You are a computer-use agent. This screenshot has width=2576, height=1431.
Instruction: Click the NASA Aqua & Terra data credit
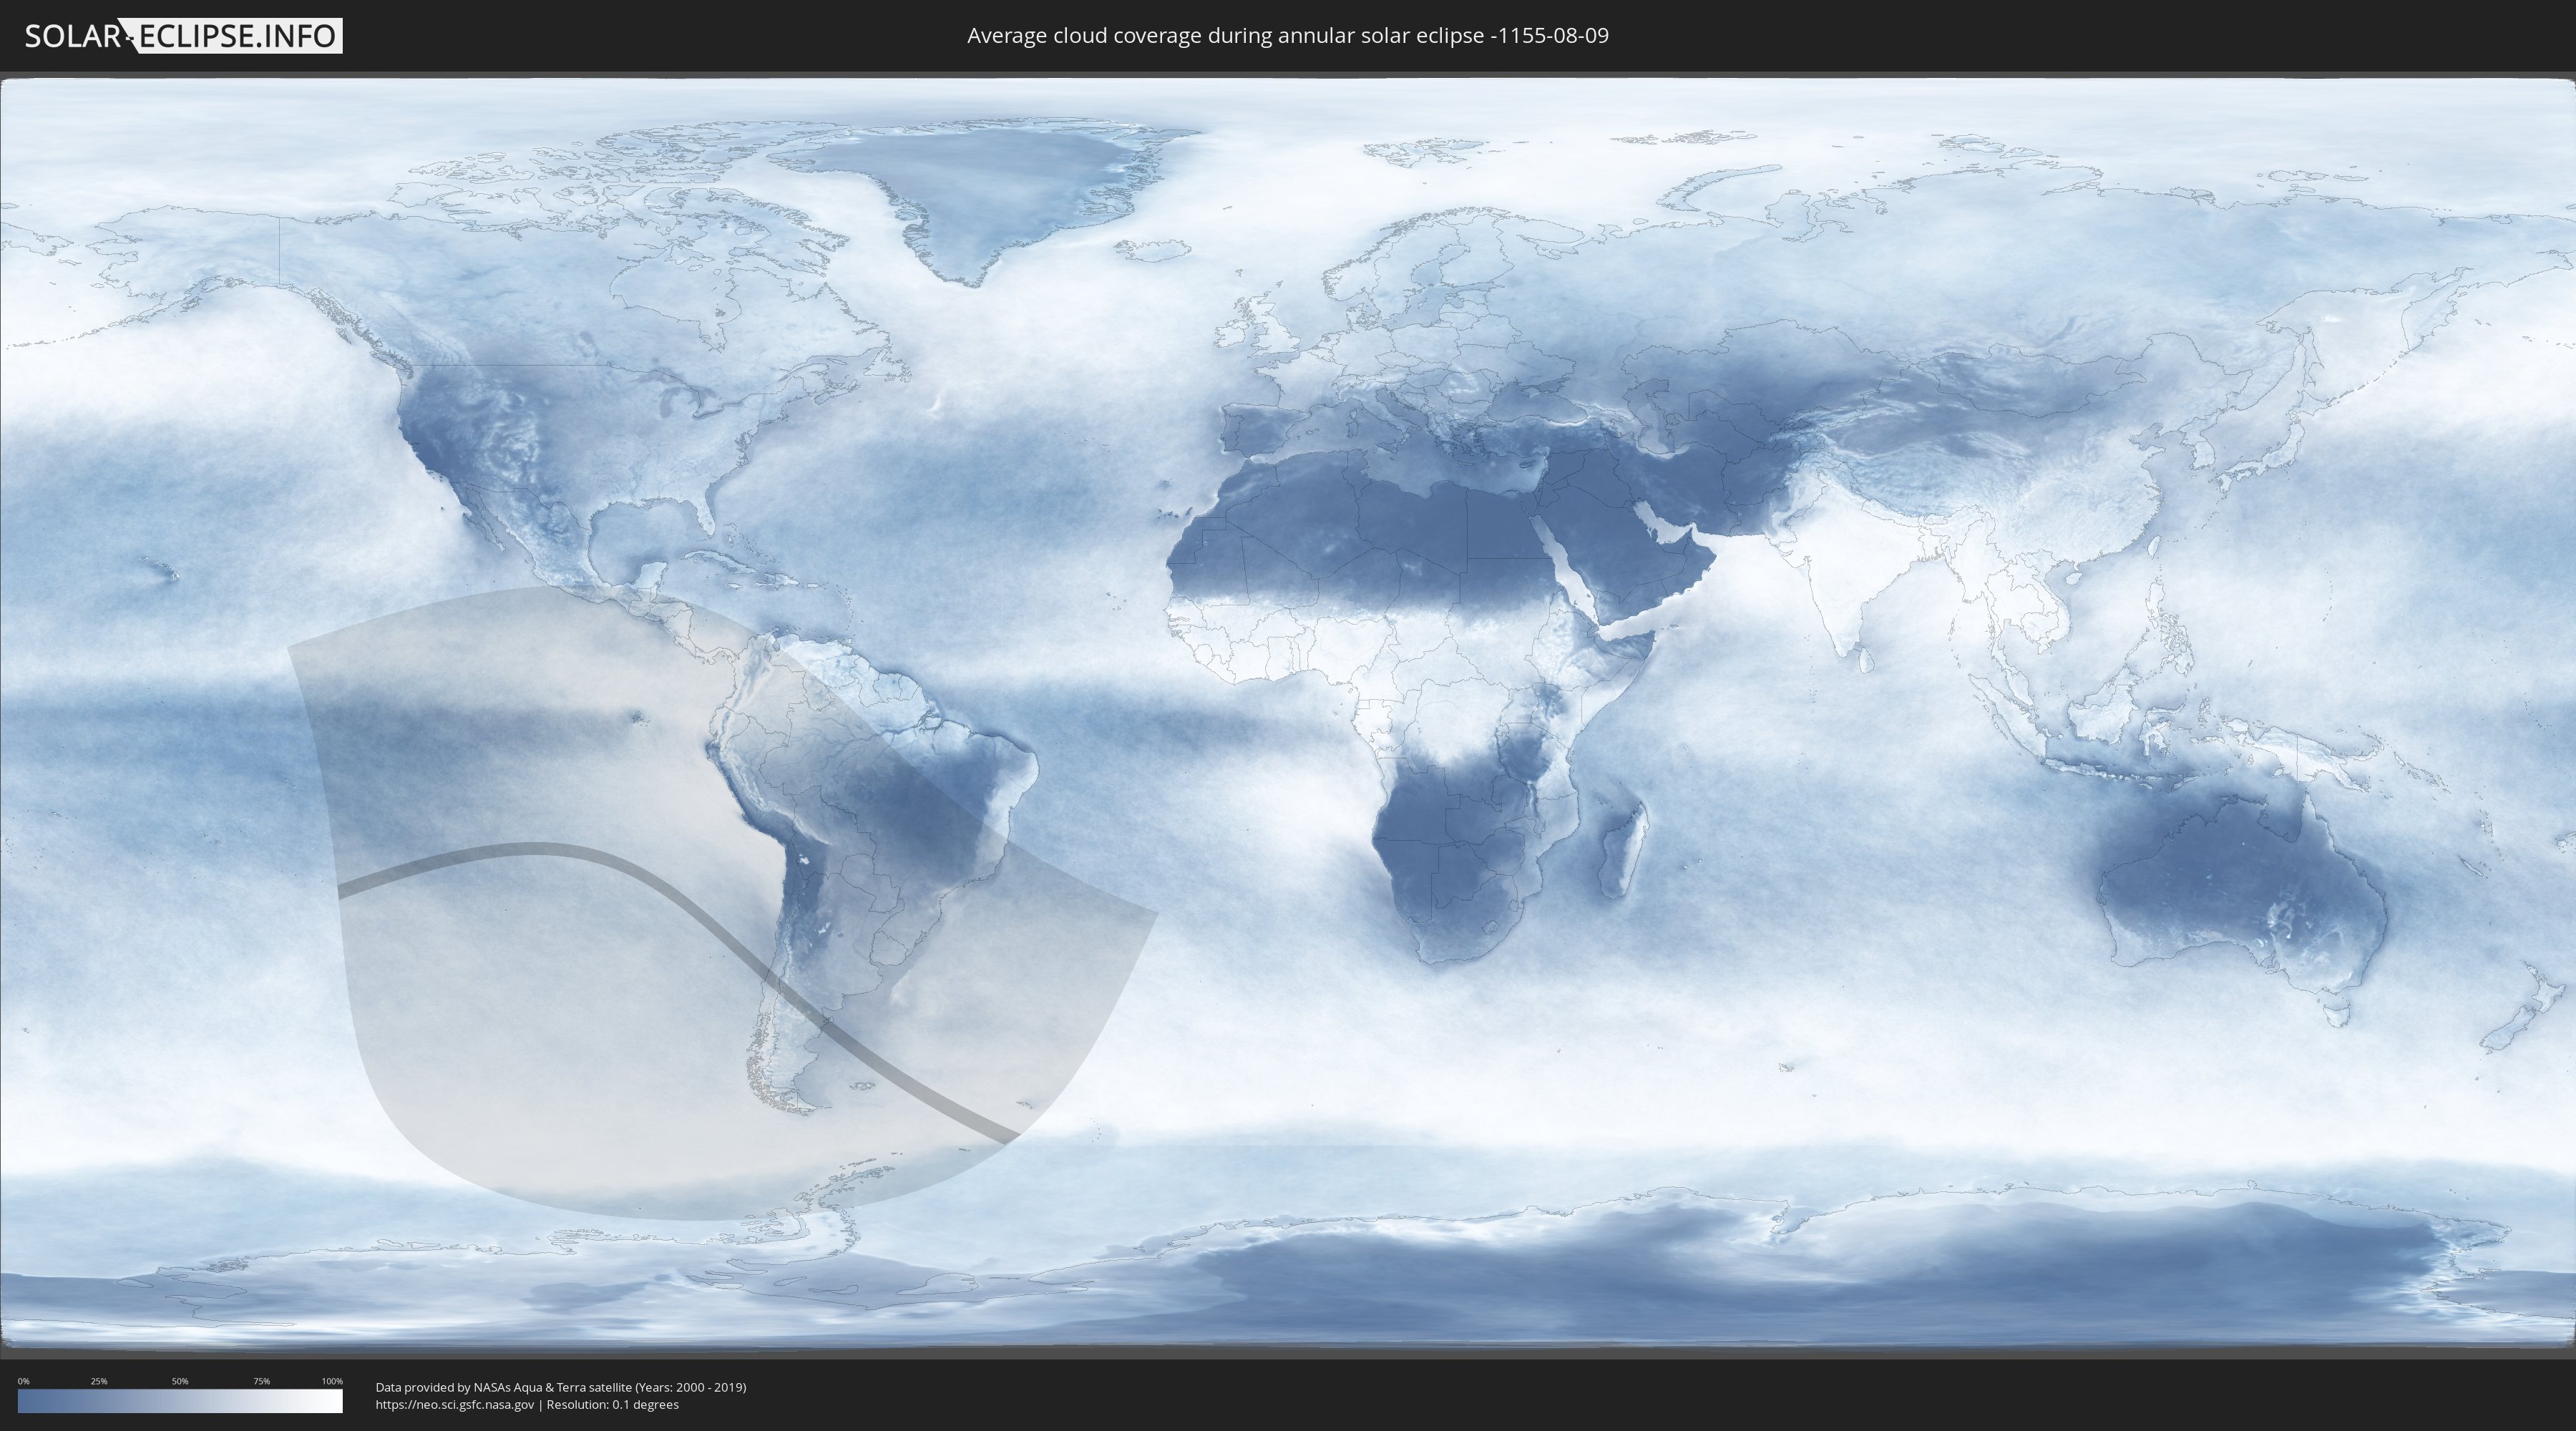coord(560,1387)
